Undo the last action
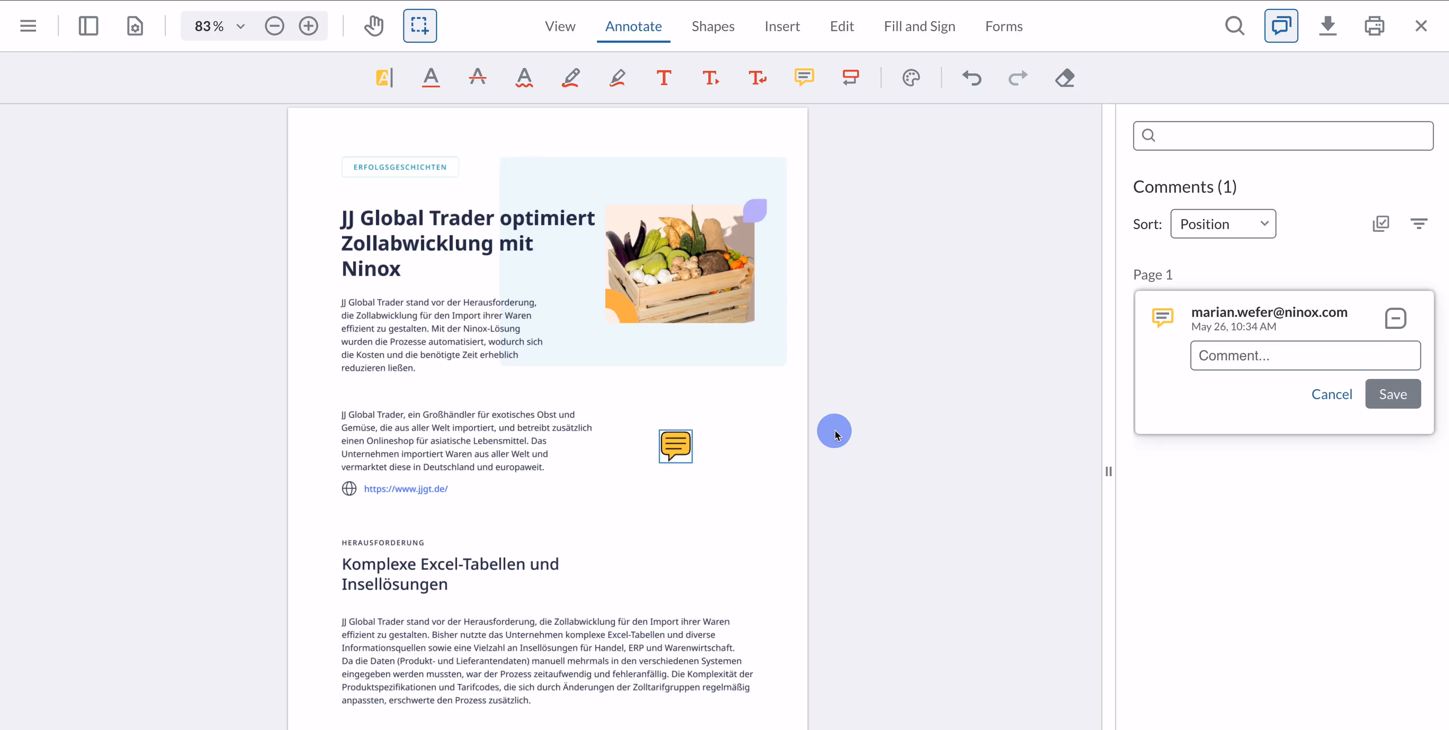Viewport: 1449px width, 730px height. [971, 77]
